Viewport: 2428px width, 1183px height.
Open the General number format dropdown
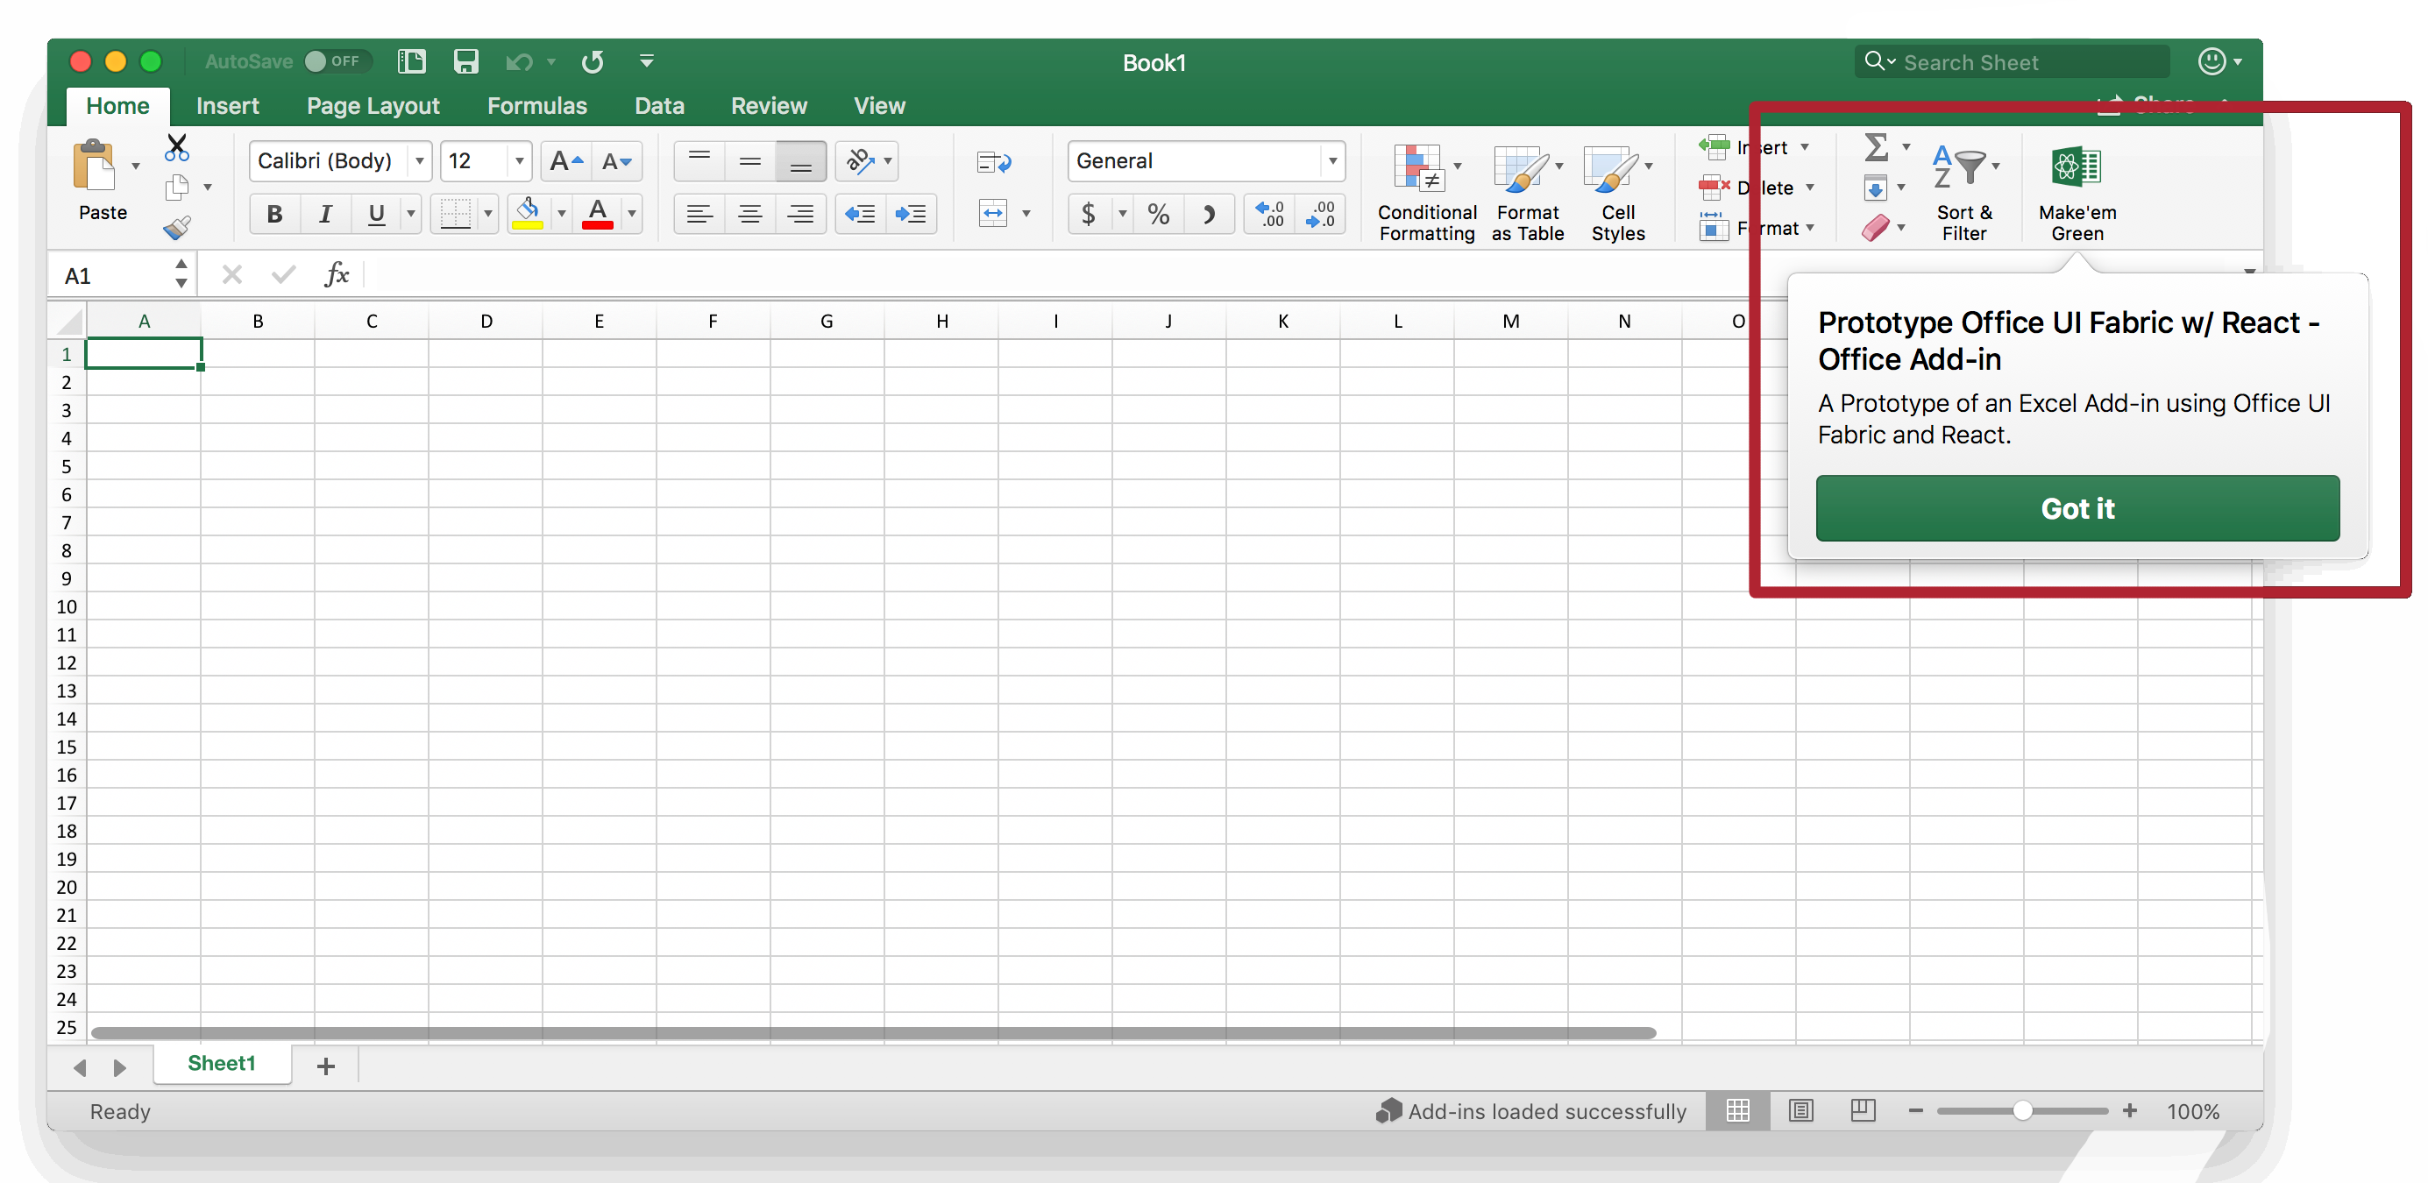pyautogui.click(x=1331, y=161)
